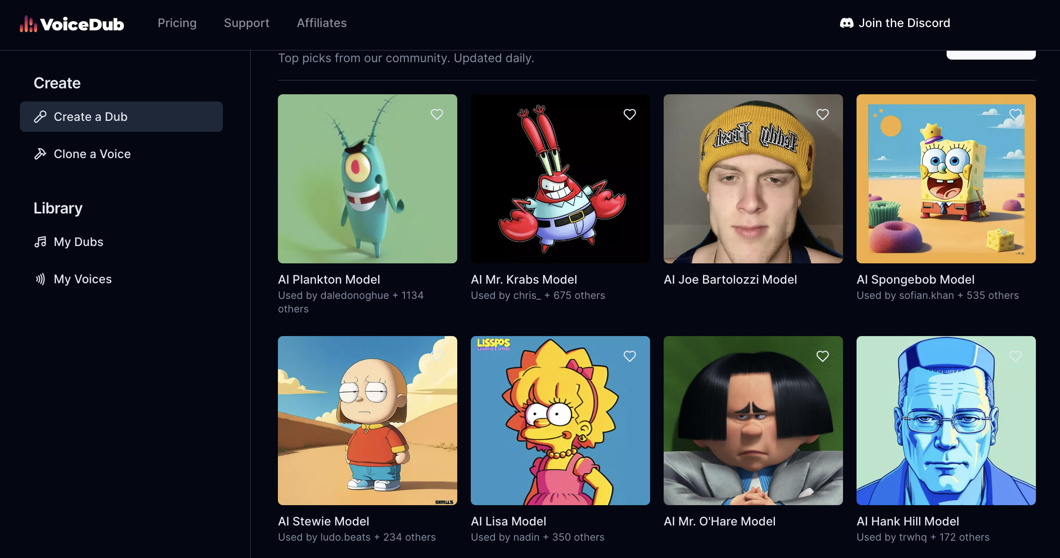Click the AI Spongebob Model title
The height and width of the screenshot is (558, 1060).
click(916, 279)
